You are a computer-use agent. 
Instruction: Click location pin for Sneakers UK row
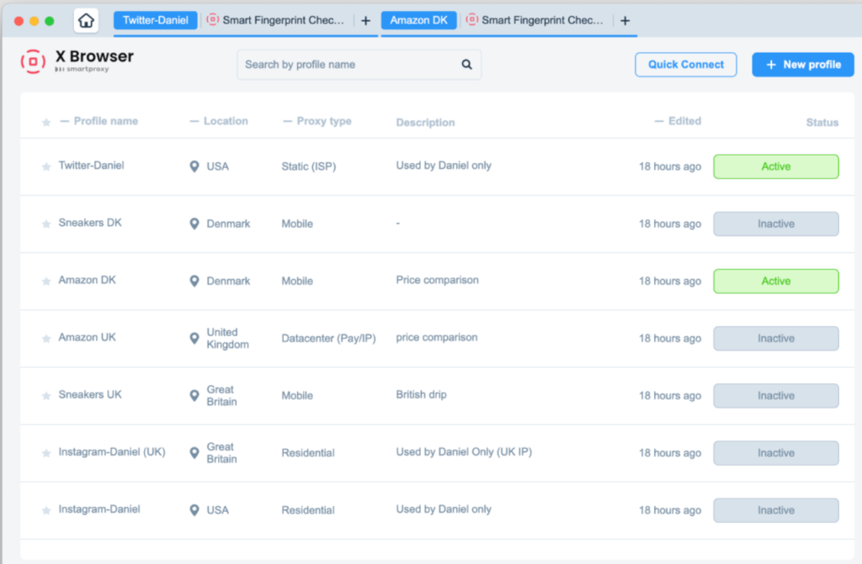coord(194,395)
